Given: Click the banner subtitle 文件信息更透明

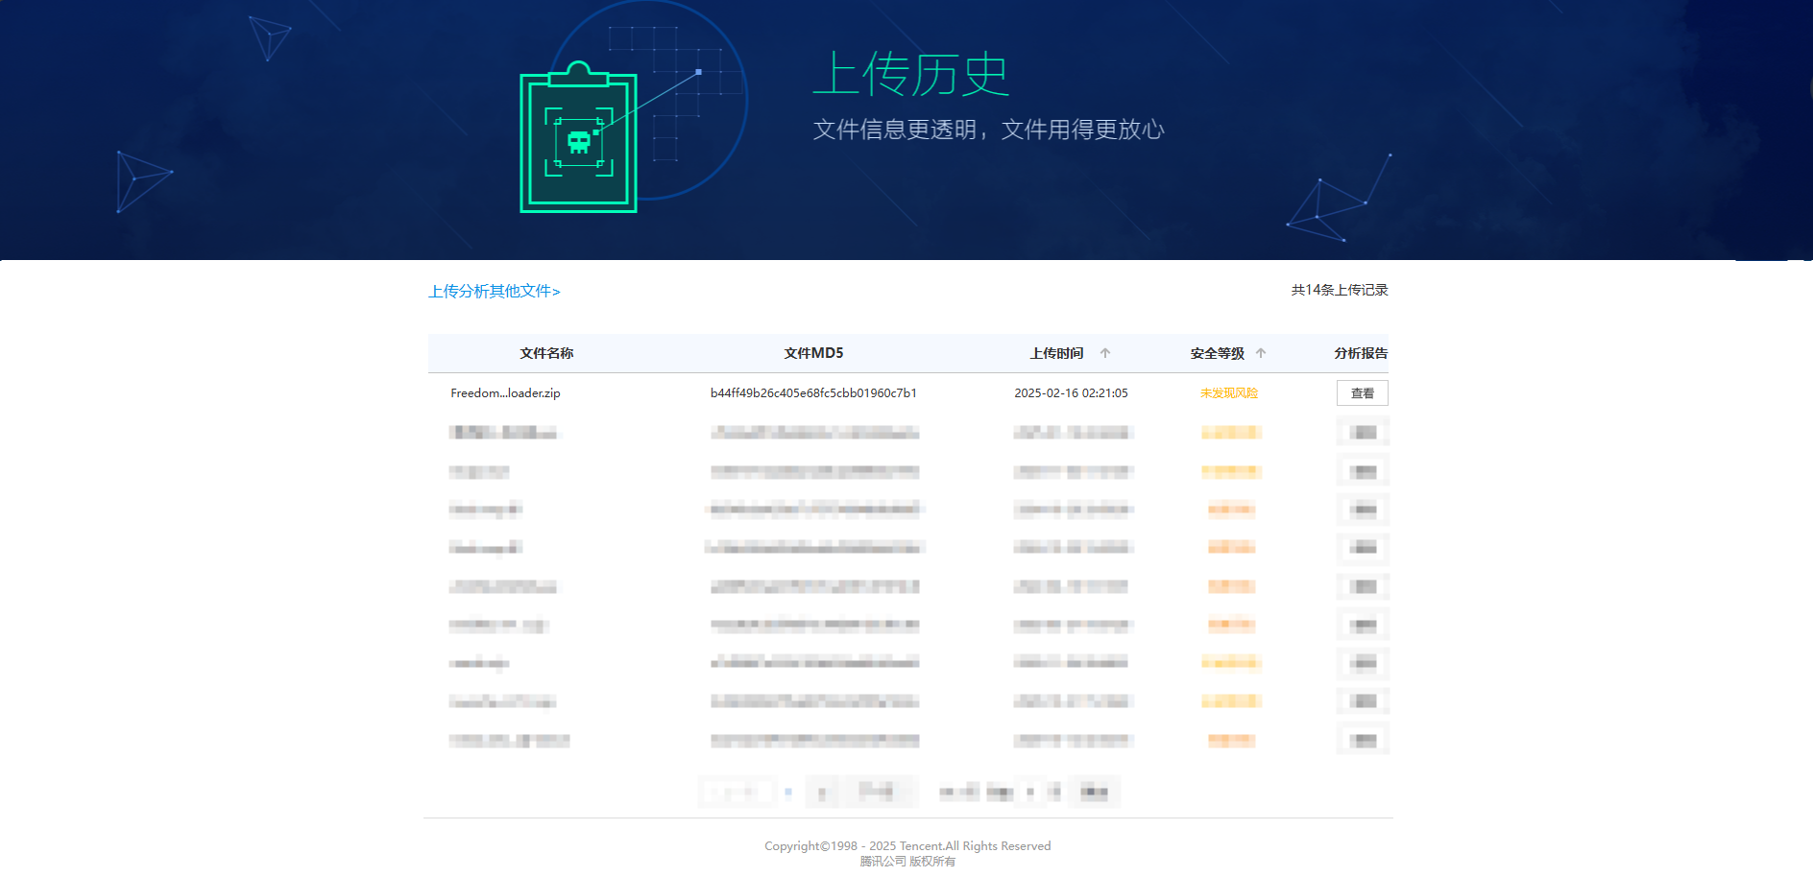Looking at the screenshot, I should pyautogui.click(x=988, y=130).
